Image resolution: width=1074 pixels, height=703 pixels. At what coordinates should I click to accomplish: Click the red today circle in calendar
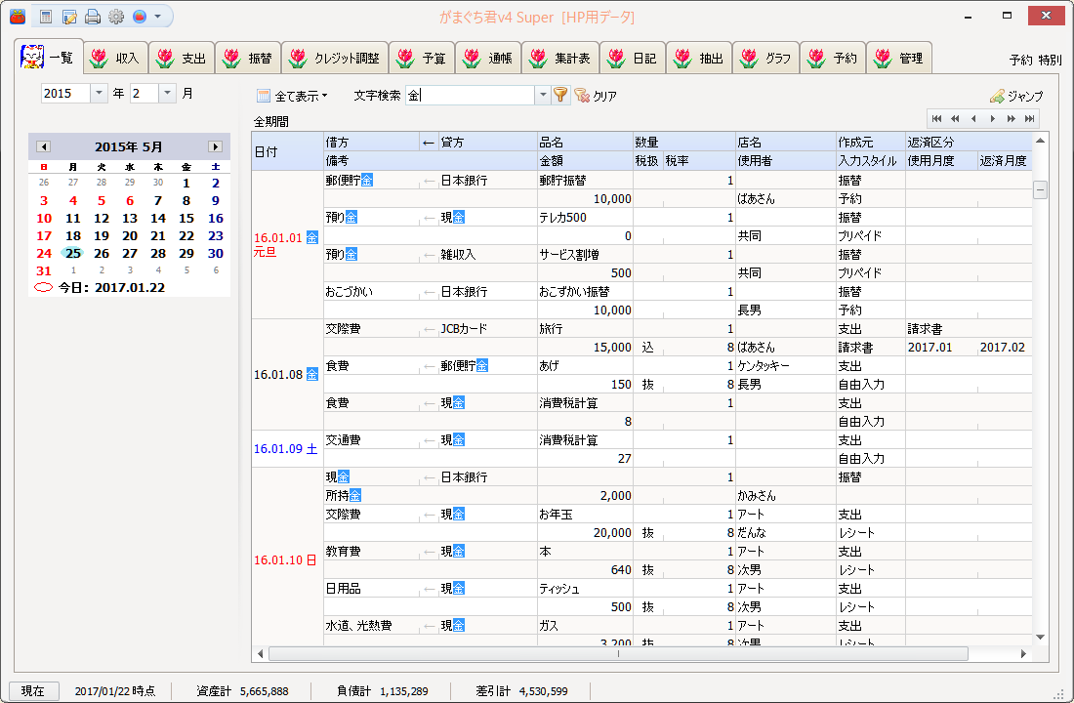[x=43, y=288]
